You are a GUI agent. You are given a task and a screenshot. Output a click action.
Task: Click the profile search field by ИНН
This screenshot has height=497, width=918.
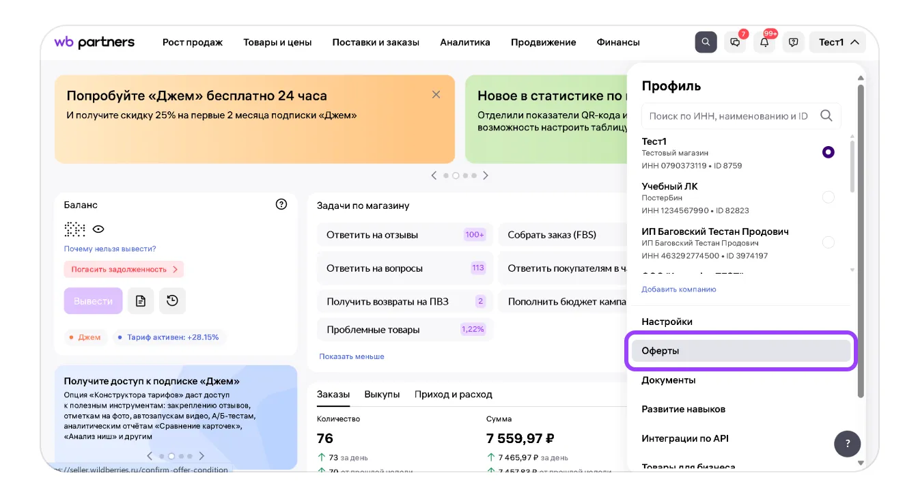pyautogui.click(x=728, y=116)
